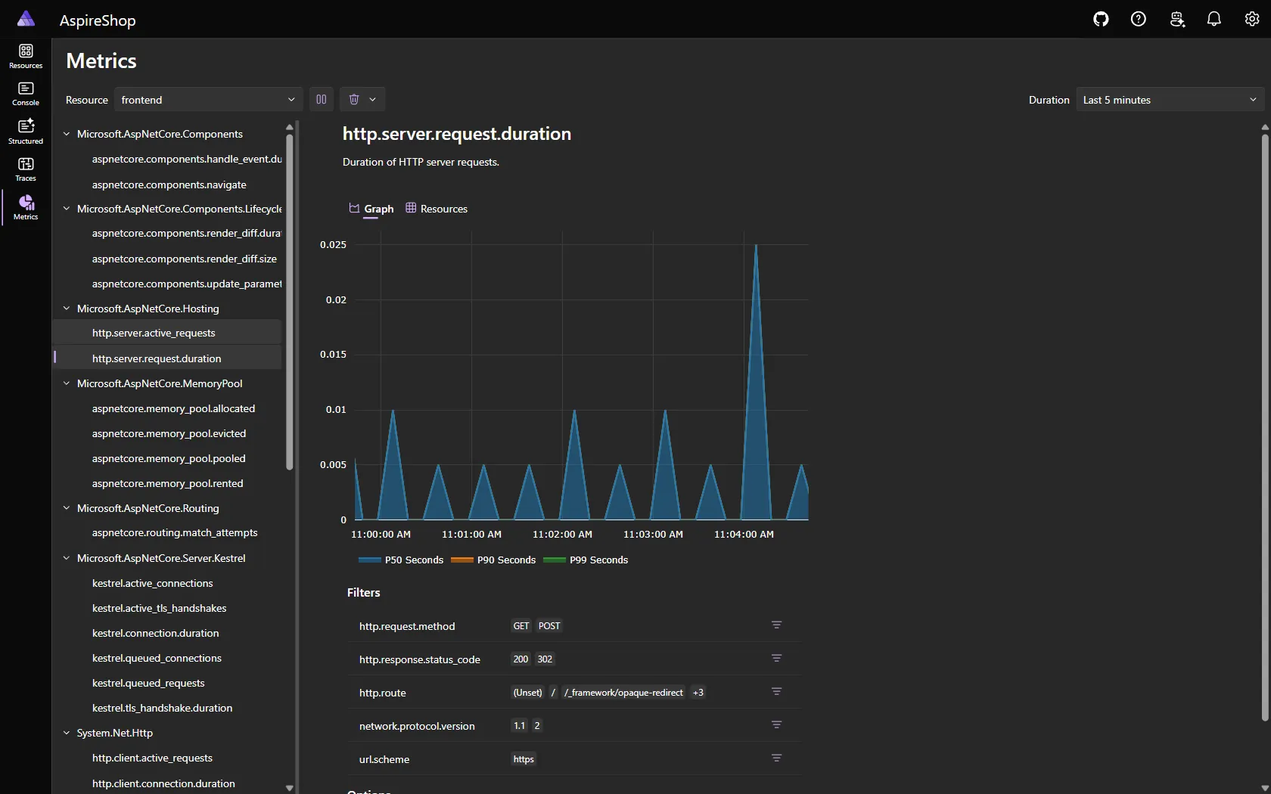Open the Duration dropdown showing Last 5 minutes
The image size is (1271, 794).
[1170, 99]
